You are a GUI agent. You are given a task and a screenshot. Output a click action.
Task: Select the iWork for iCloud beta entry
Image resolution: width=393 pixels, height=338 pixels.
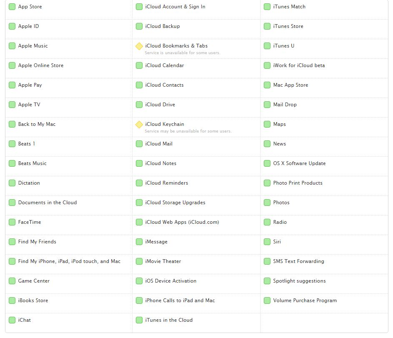pos(299,65)
